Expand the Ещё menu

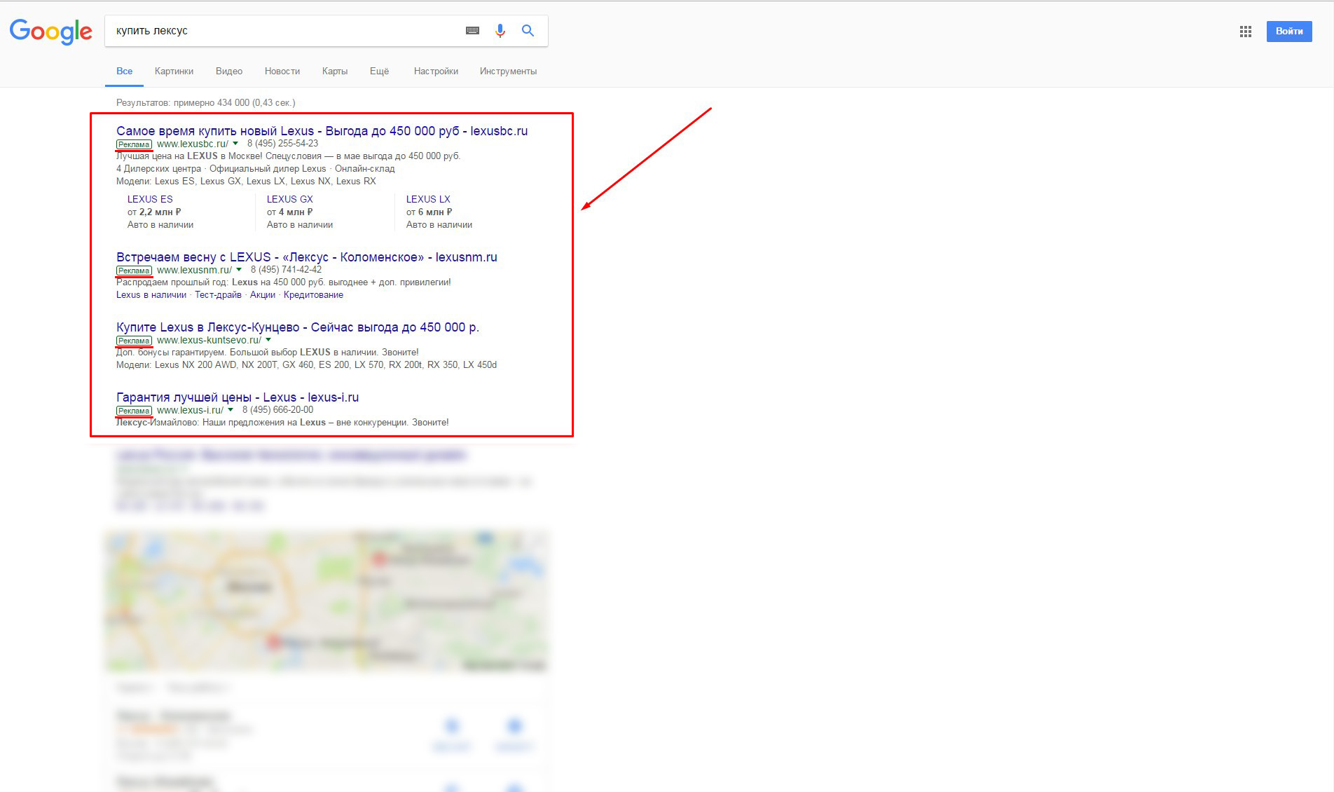pos(379,71)
